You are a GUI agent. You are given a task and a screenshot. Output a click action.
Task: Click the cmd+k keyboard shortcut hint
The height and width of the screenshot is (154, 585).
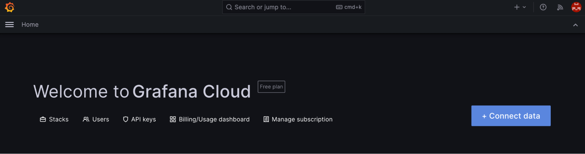[x=349, y=7]
